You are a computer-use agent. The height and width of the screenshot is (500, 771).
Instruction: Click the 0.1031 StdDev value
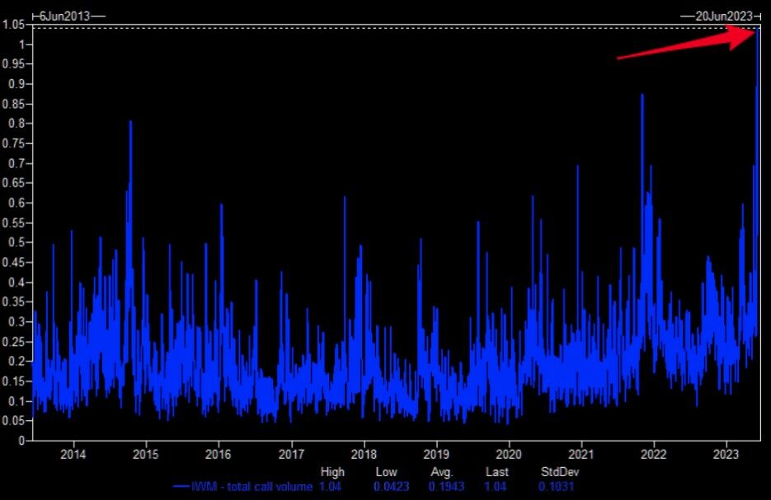556,487
